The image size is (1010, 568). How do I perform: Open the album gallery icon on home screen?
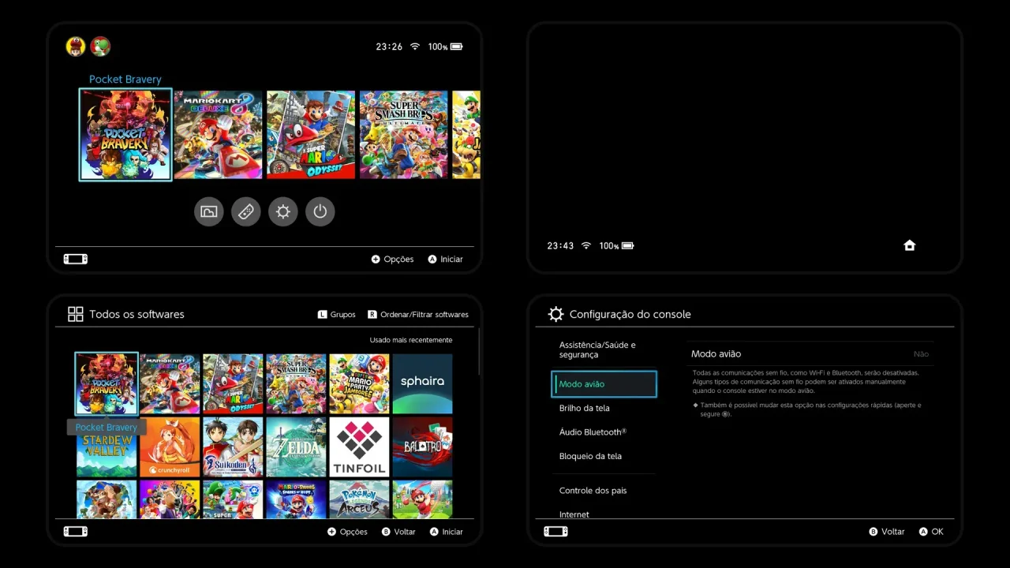209,211
